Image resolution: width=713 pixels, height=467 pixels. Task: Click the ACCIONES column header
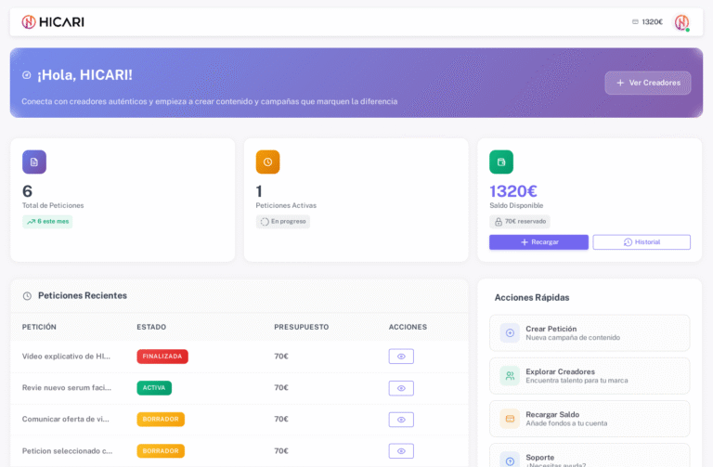click(408, 327)
